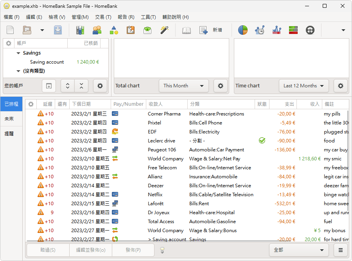Image resolution: width=352 pixels, height=261 pixels.
Task: Open the 您的帳戶 panel settings gear
Action: pos(100,86)
